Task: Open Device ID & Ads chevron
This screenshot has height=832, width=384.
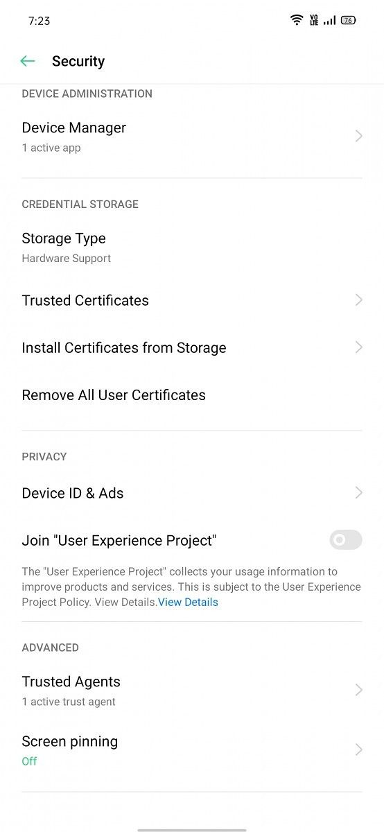Action: point(358,493)
